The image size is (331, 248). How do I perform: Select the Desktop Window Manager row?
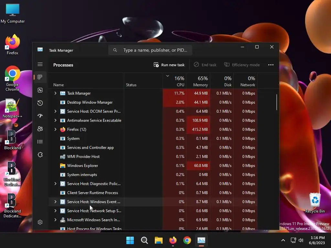pyautogui.click(x=153, y=102)
